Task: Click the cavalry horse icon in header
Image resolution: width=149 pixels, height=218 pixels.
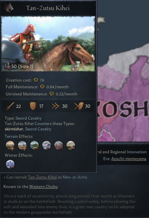Action: (9, 8)
